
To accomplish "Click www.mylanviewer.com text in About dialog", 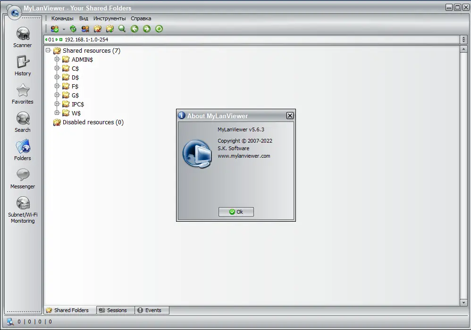I will 244,156.
